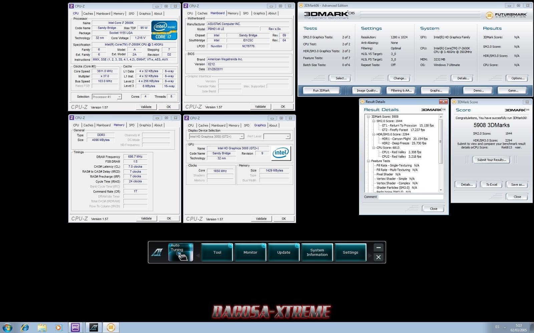
Task: Click the Intel logo in CPU-Z Graphics tab
Action: tap(281, 153)
